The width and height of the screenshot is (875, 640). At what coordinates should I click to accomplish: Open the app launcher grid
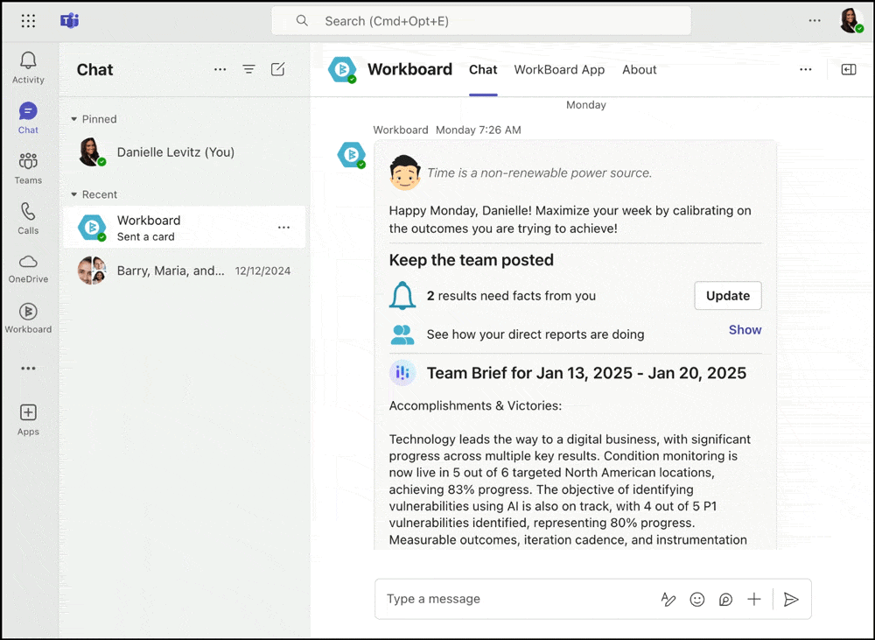click(x=28, y=21)
